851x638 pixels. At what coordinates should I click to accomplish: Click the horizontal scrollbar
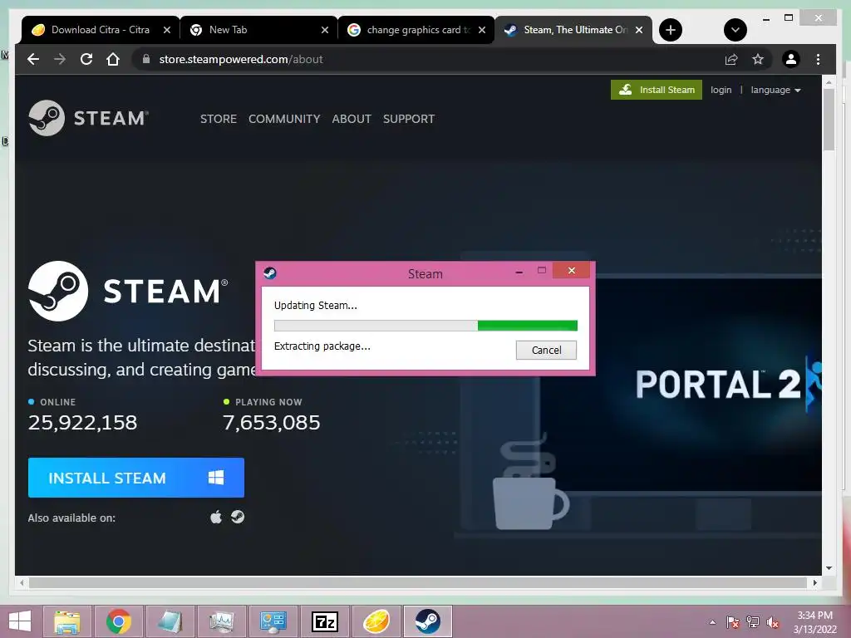pyautogui.click(x=418, y=582)
